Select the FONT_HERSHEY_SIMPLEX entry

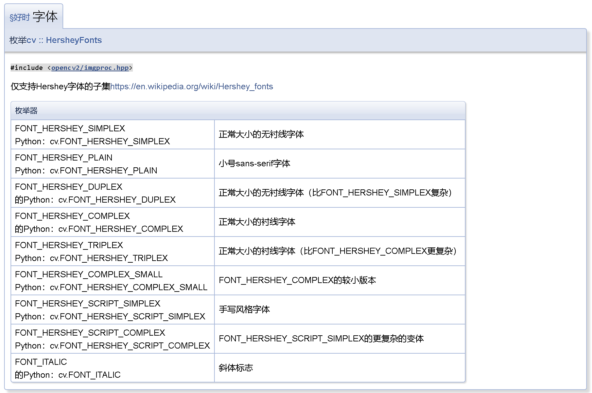[70, 128]
